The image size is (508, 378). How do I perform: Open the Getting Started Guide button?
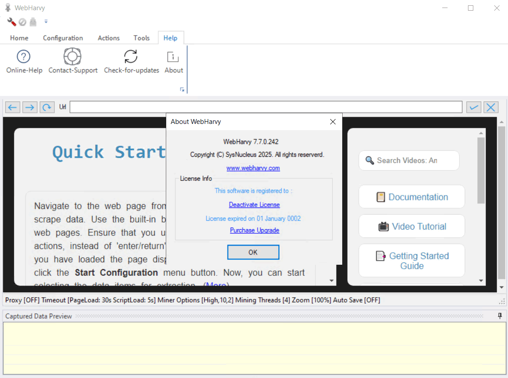(412, 261)
